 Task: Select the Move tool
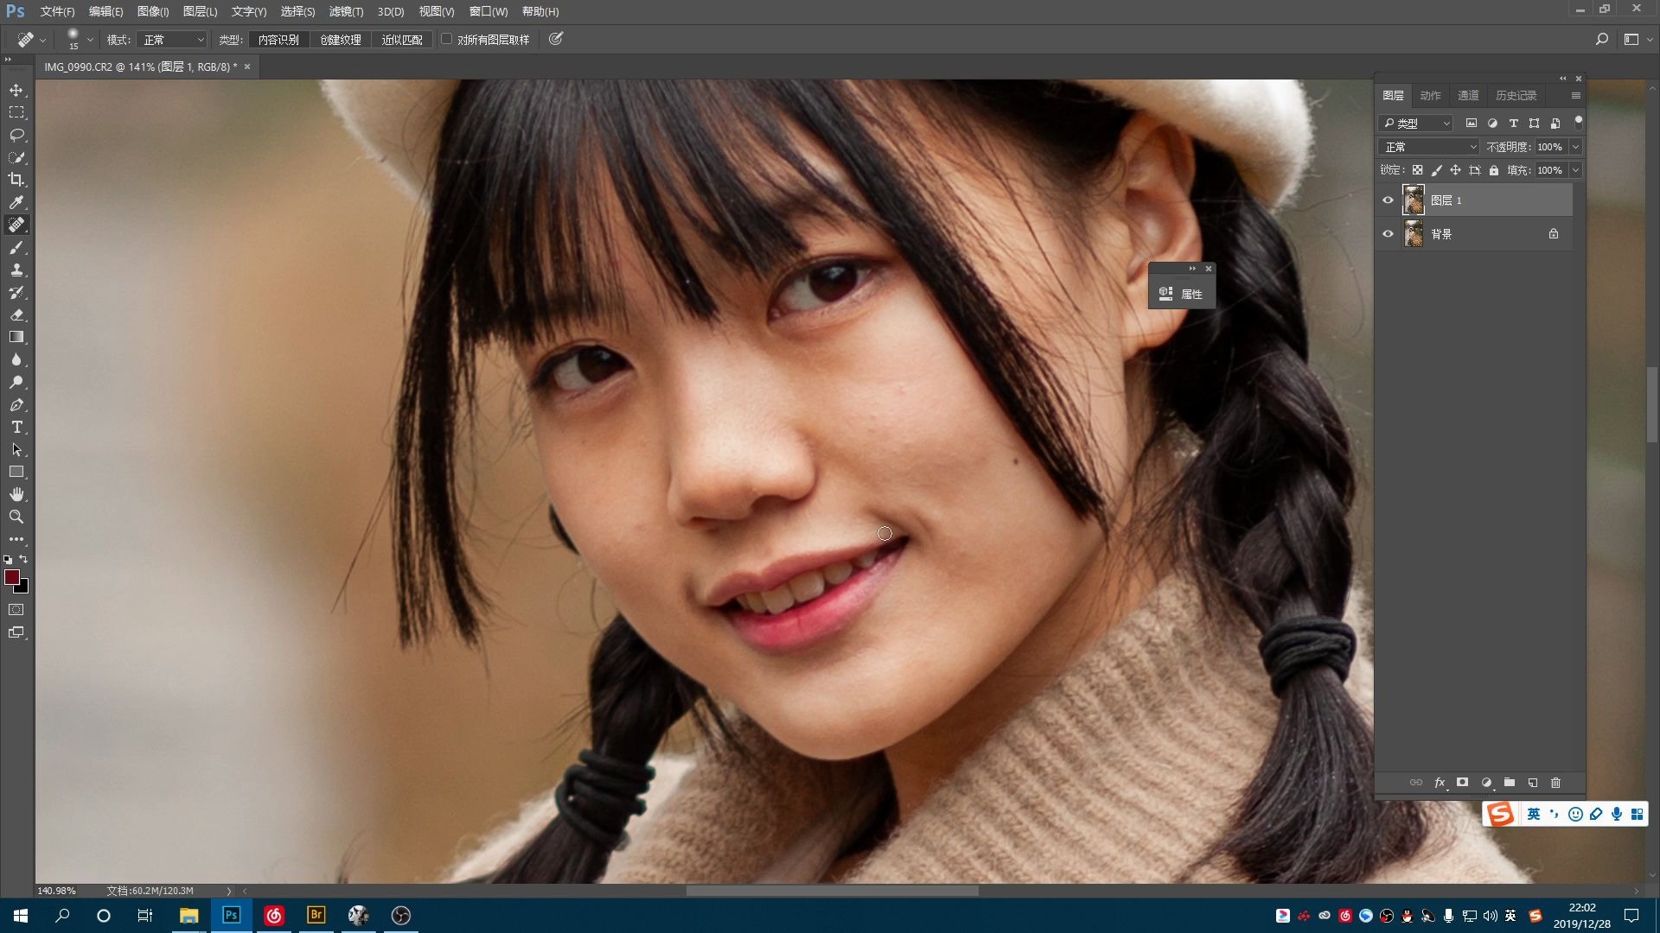[x=16, y=91]
